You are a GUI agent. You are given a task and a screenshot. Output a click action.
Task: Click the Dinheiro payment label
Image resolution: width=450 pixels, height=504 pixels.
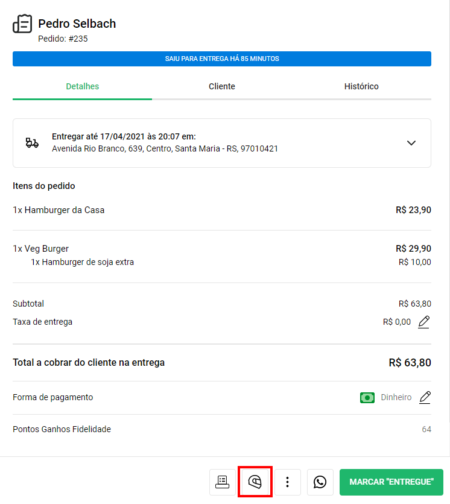396,397
